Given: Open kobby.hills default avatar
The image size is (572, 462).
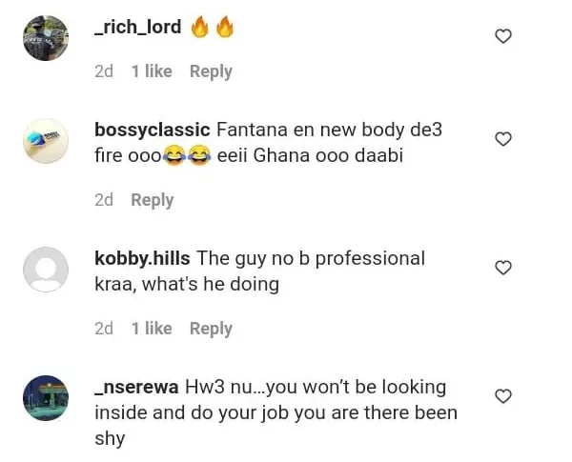Looking at the screenshot, I should (46, 270).
